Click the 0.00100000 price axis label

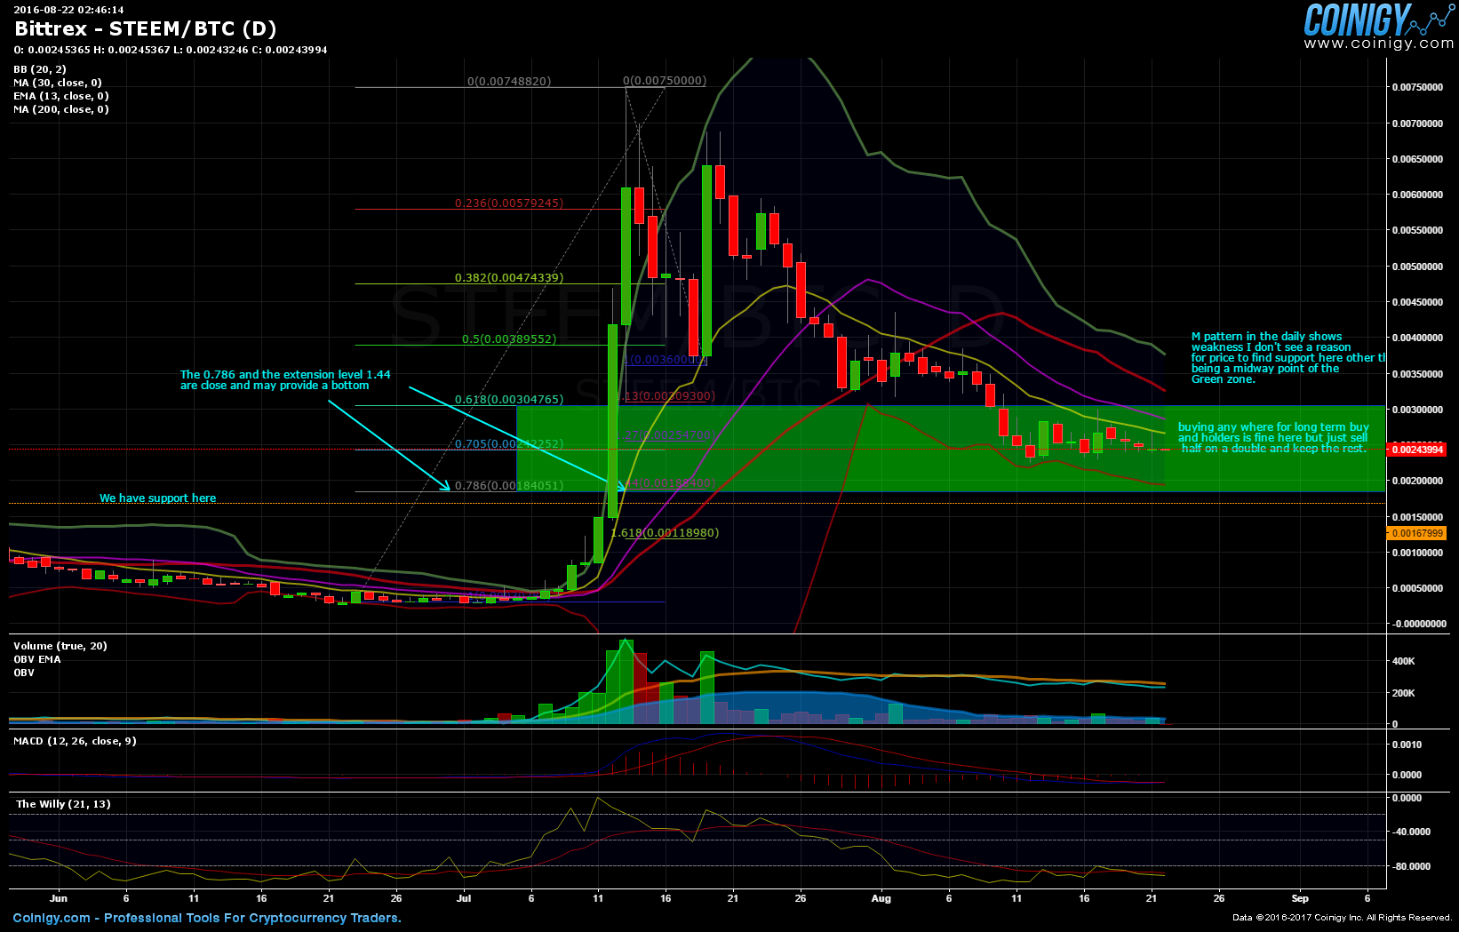[x=1418, y=553]
